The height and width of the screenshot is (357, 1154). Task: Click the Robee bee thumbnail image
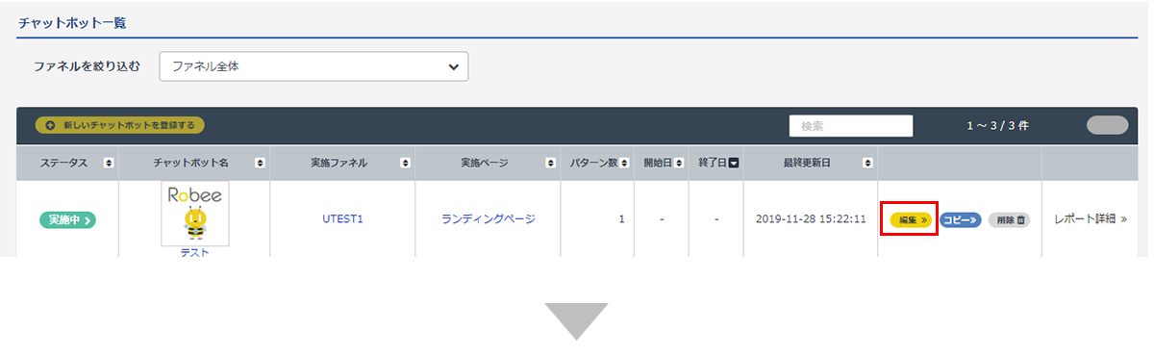click(x=195, y=214)
